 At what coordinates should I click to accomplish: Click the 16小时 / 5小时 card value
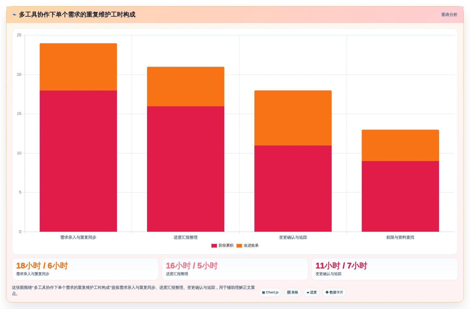[x=192, y=266]
